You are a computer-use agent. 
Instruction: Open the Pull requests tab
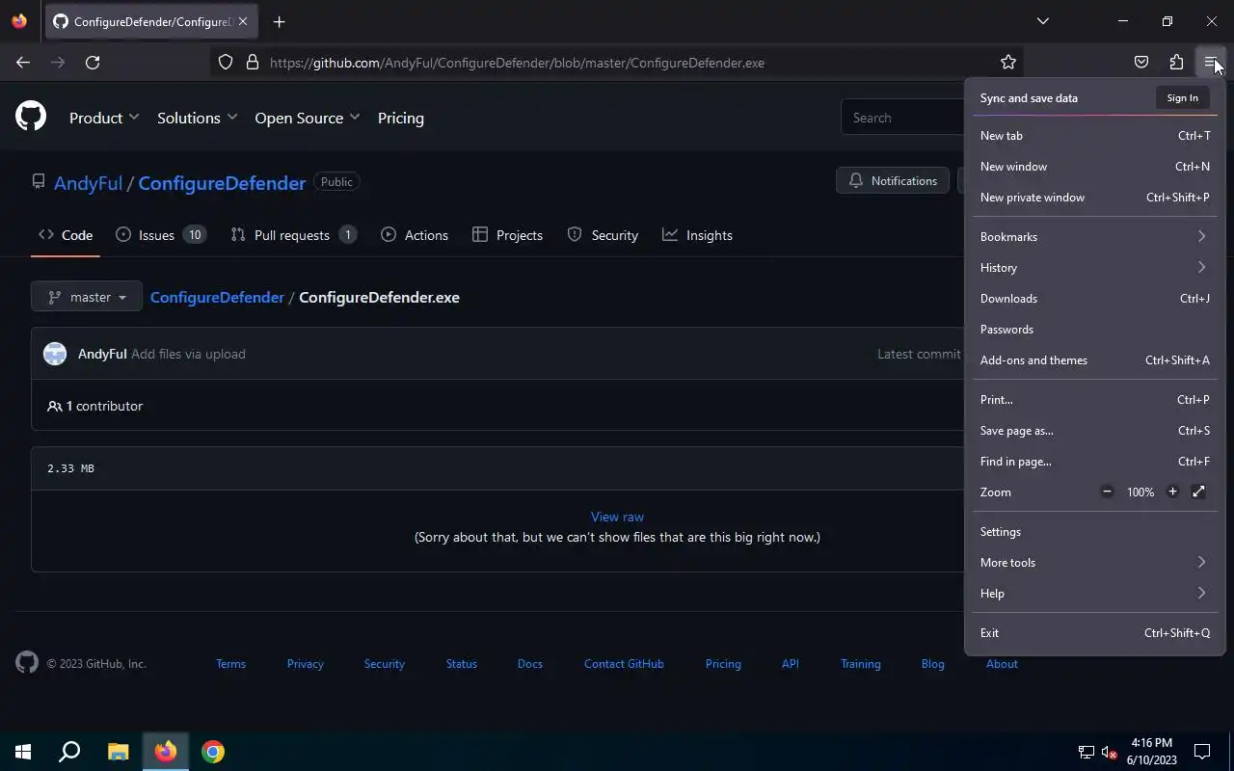[294, 235]
